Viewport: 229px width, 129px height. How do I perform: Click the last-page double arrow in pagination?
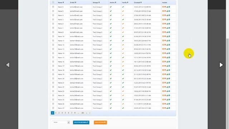[90, 113]
